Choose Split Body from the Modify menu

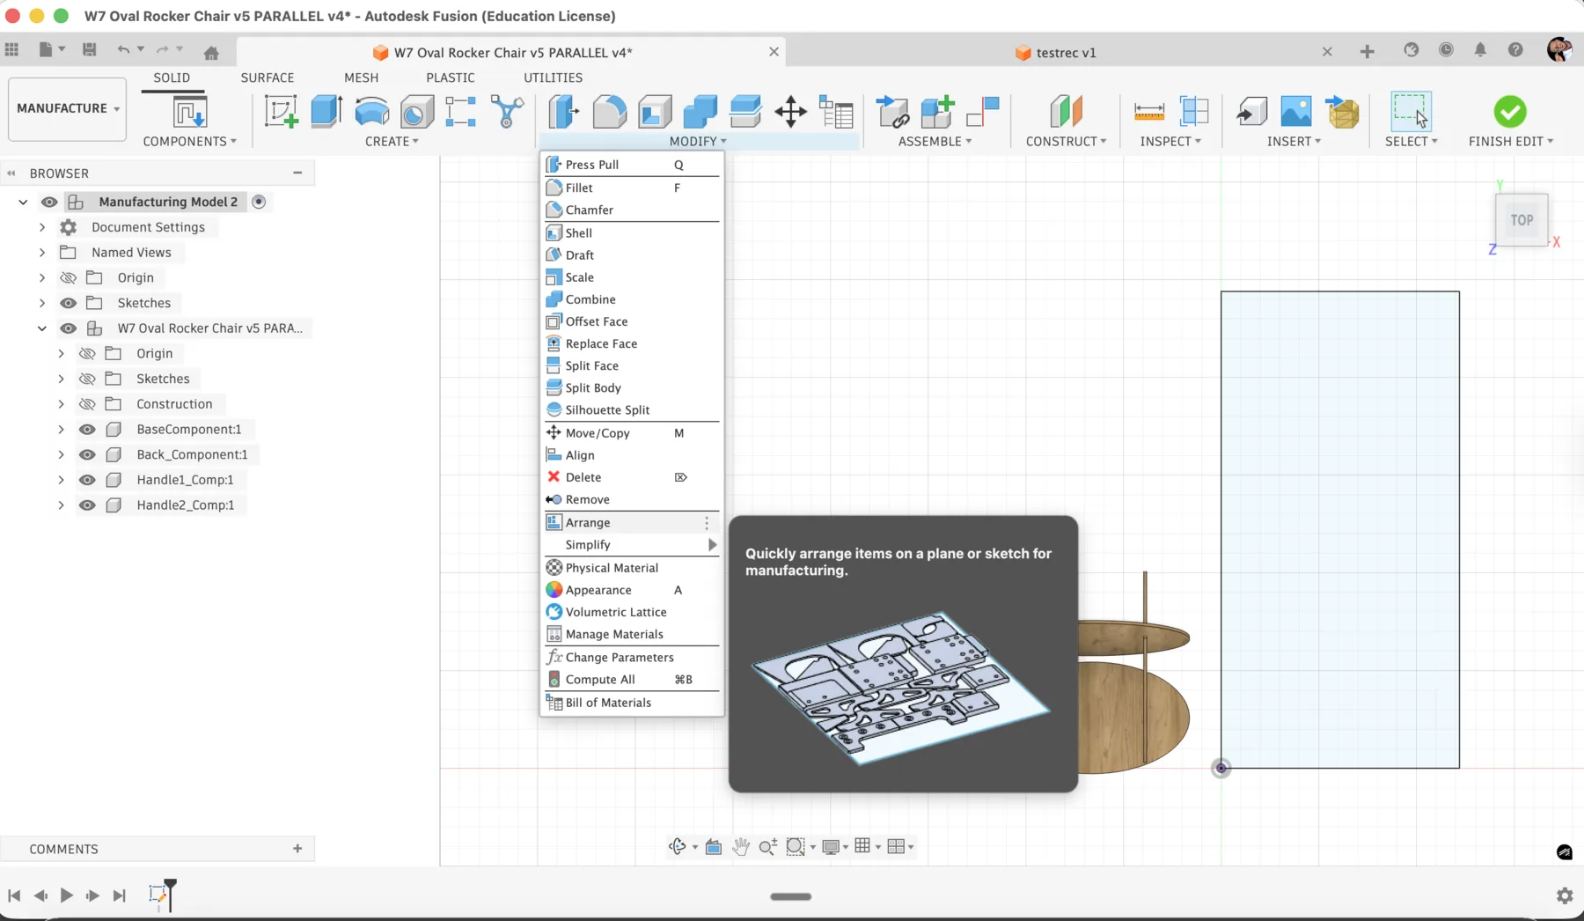[x=592, y=387]
